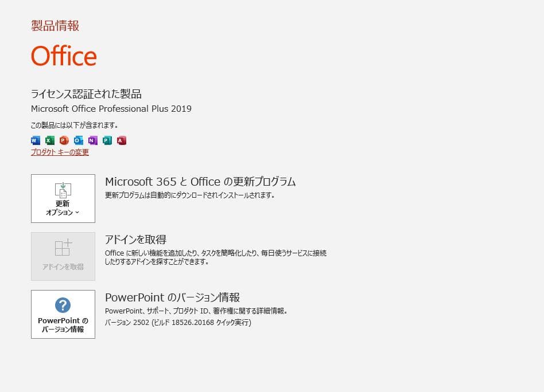Open the Publisher app icon

pos(107,140)
